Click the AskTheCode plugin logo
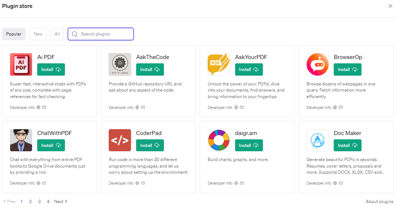397x207 pixels. pyautogui.click(x=120, y=64)
